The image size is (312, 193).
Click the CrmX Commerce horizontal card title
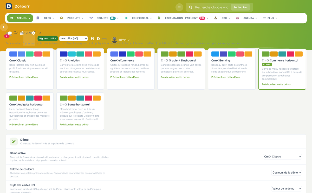coord(280,61)
